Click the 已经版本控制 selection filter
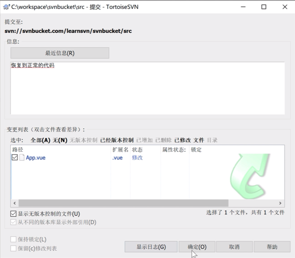This screenshot has height=258, width=295. (x=117, y=140)
